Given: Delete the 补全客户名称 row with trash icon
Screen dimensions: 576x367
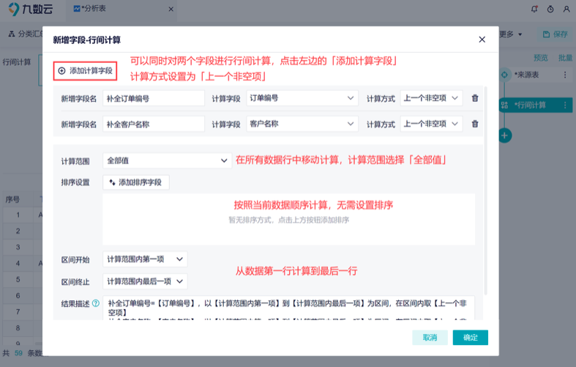Looking at the screenshot, I should coord(475,124).
